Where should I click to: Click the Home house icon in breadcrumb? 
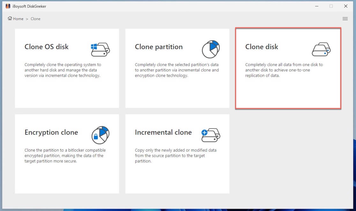10,19
